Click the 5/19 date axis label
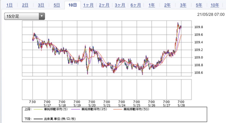This screenshot has height=123, width=226. tap(77, 105)
